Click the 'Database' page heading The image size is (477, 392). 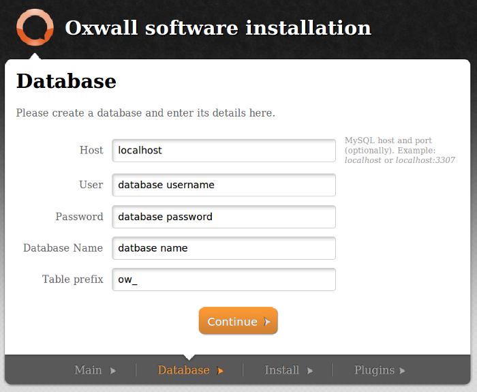pyautogui.click(x=66, y=82)
